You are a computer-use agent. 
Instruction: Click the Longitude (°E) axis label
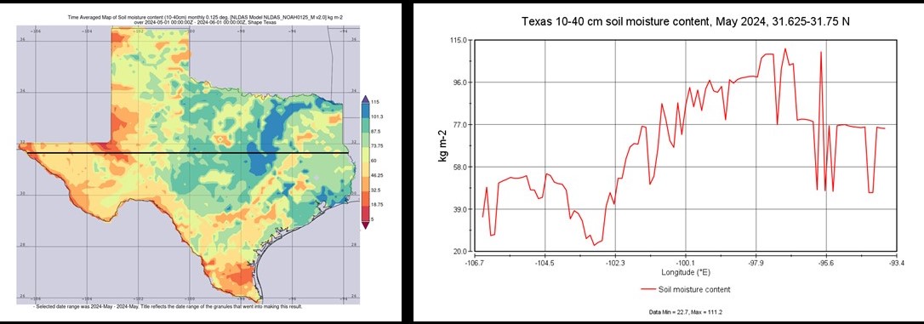pos(685,273)
